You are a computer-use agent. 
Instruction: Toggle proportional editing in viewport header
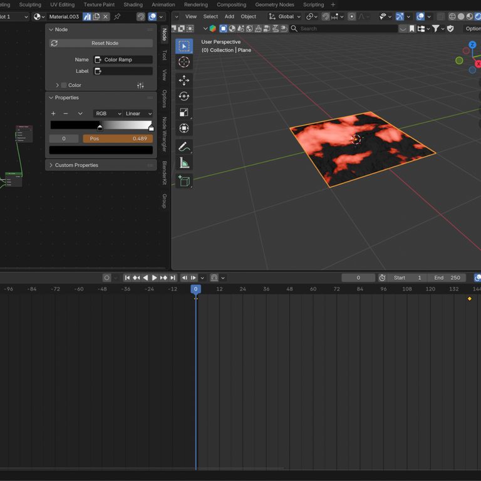(352, 16)
